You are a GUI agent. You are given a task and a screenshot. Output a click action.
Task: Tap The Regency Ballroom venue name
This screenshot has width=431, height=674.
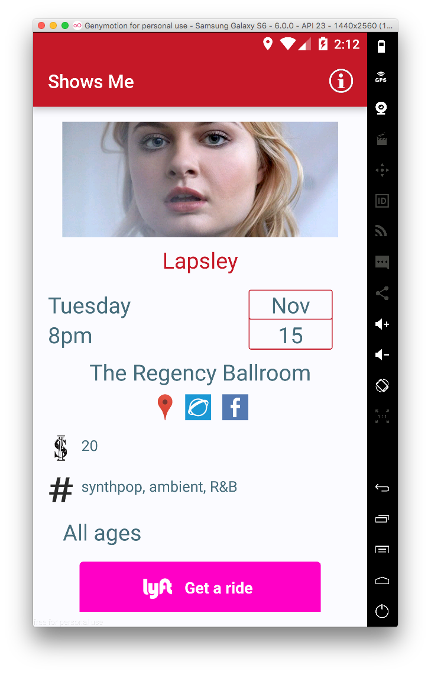pyautogui.click(x=200, y=373)
